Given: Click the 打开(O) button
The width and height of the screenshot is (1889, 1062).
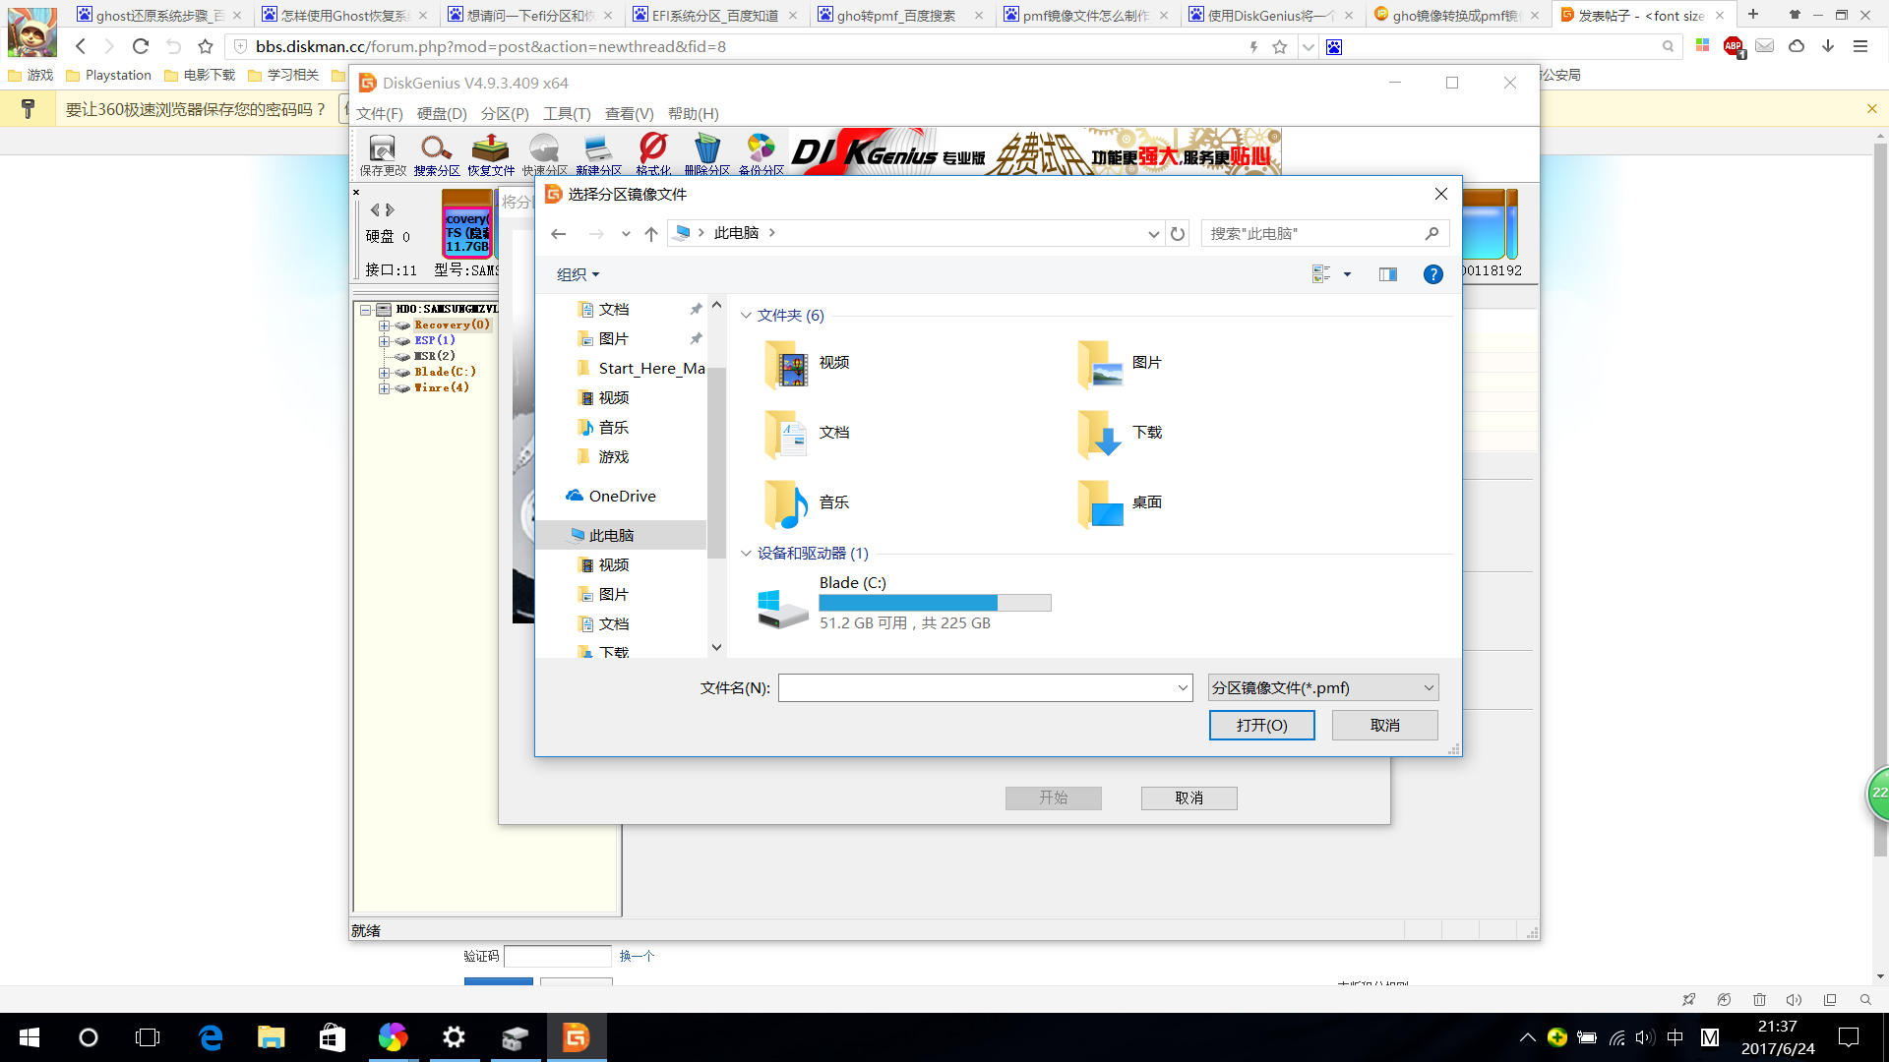Looking at the screenshot, I should tap(1261, 725).
